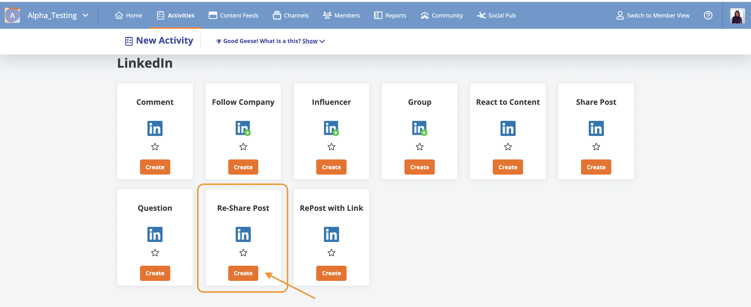
Task: Create a Question activity
Action: [x=155, y=273]
